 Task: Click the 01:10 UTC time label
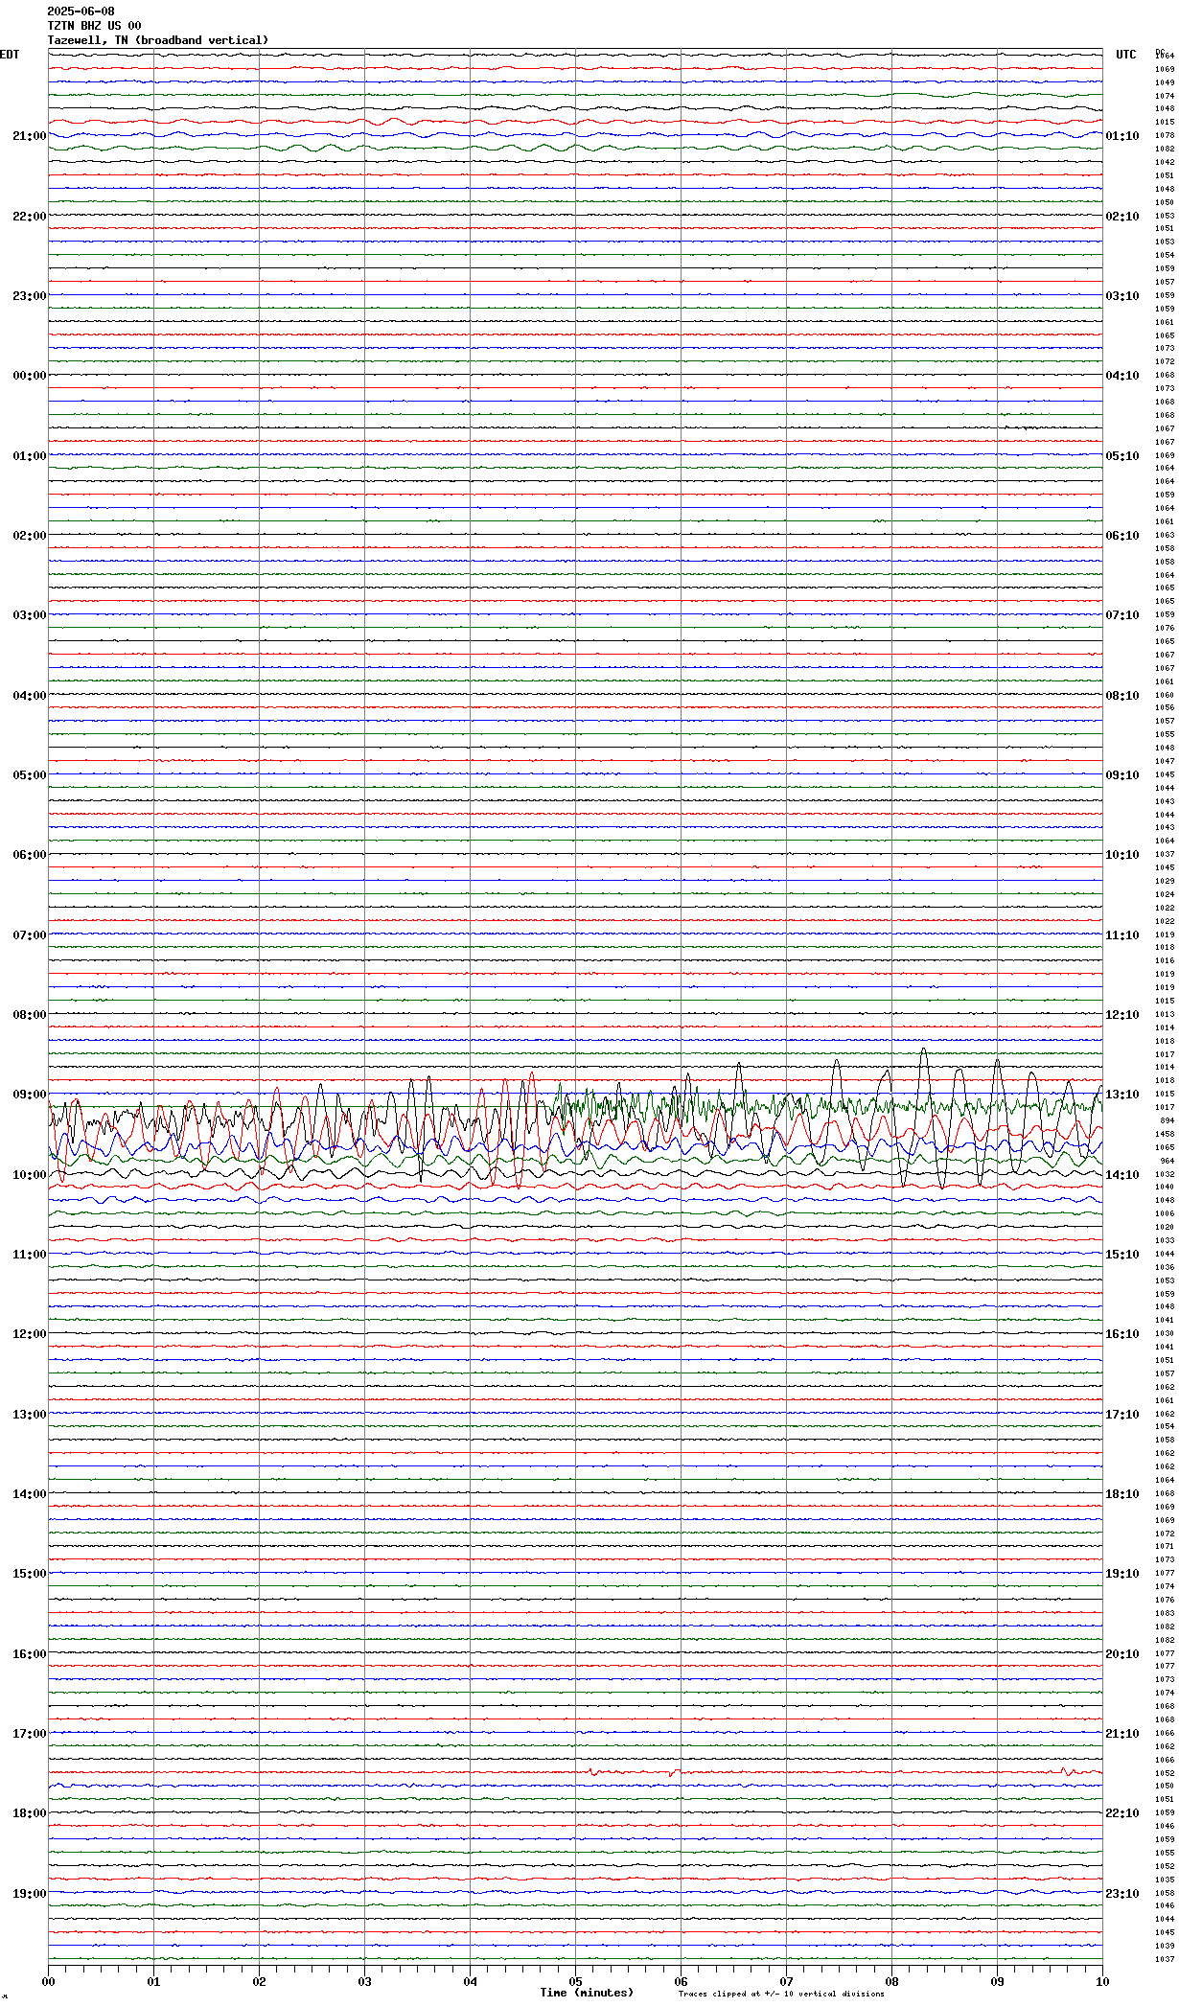[x=1122, y=136]
